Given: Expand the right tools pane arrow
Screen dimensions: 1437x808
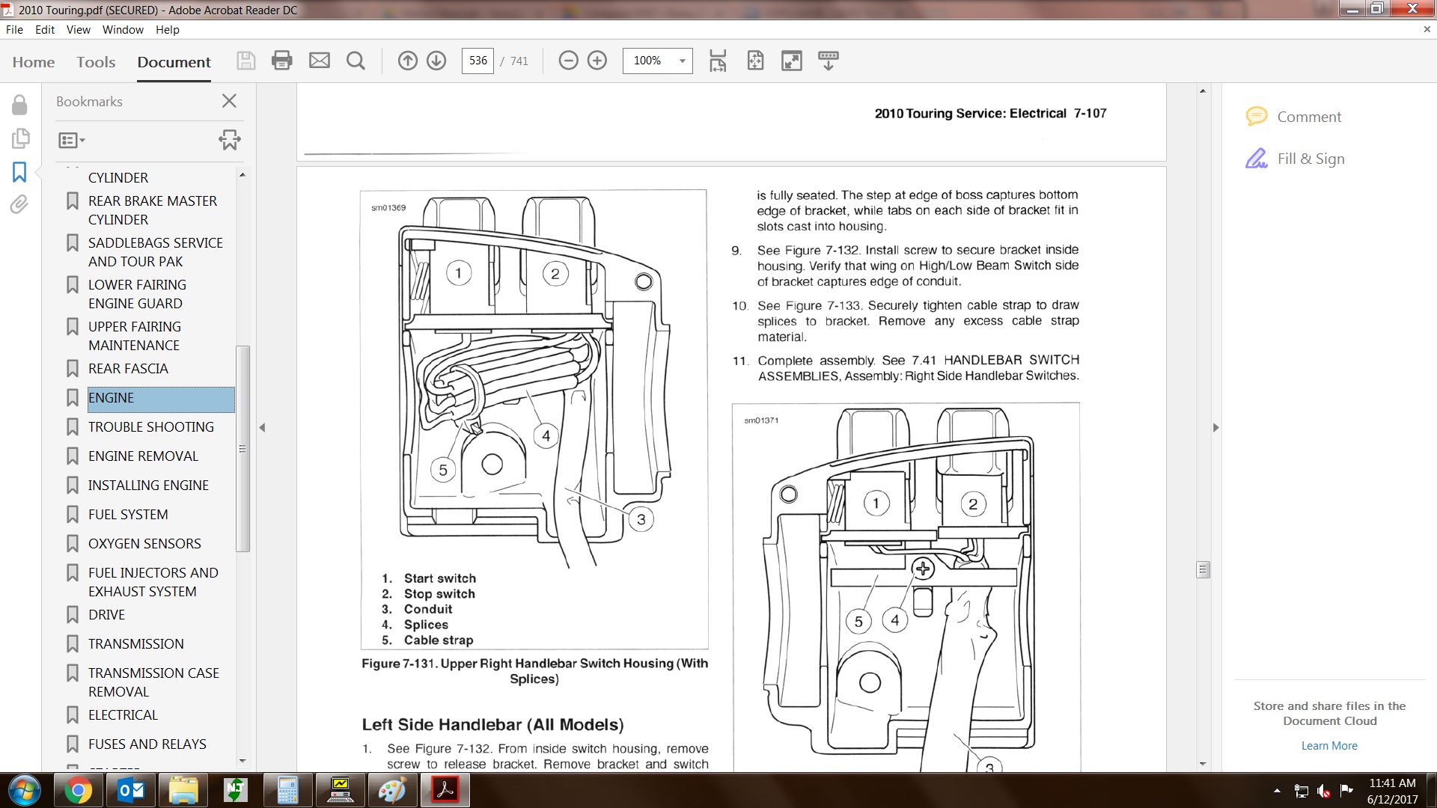Looking at the screenshot, I should pyautogui.click(x=1215, y=427).
